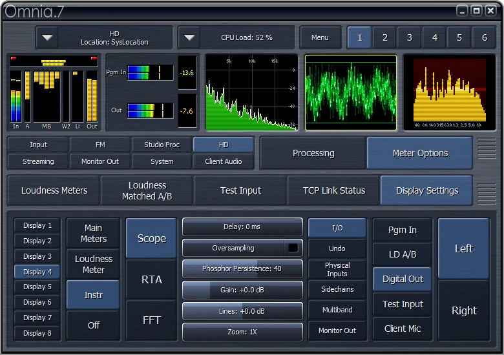The height and width of the screenshot is (355, 504).
Task: Click the grip handle beside Display Settings
Action: pyautogui.click(x=487, y=194)
